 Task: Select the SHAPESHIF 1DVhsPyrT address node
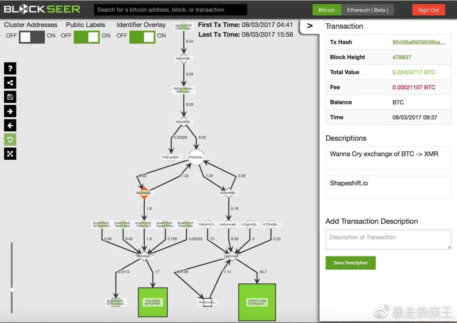tap(144, 224)
